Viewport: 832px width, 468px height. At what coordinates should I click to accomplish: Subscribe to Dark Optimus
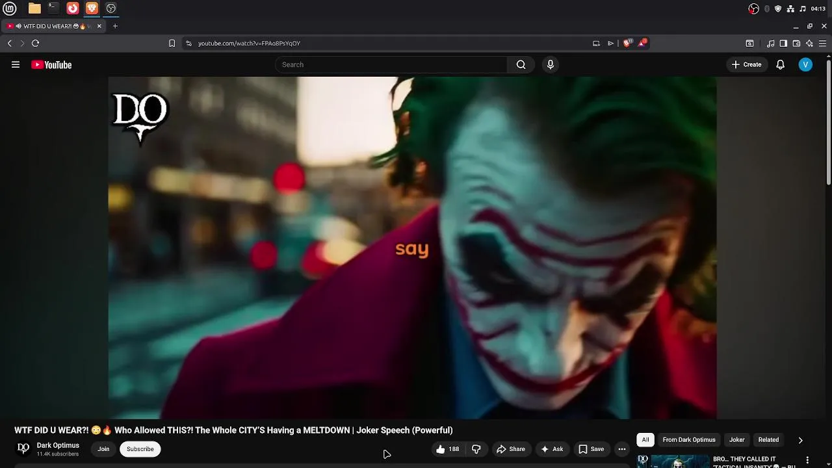[x=140, y=449]
